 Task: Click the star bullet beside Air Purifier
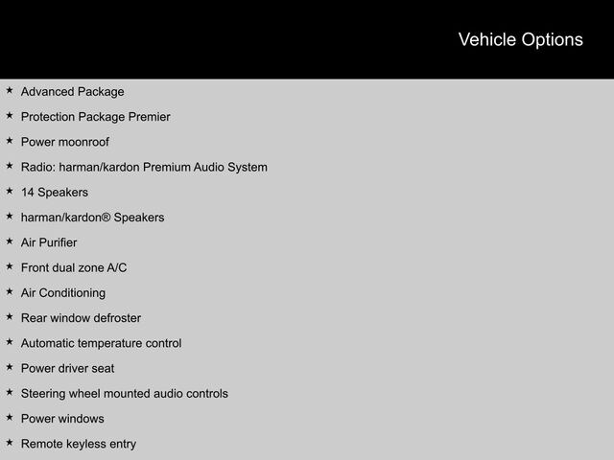pos(10,241)
